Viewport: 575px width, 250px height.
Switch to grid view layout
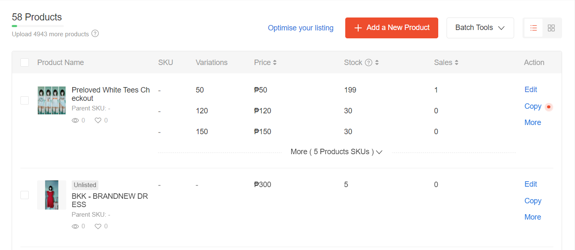click(x=551, y=28)
